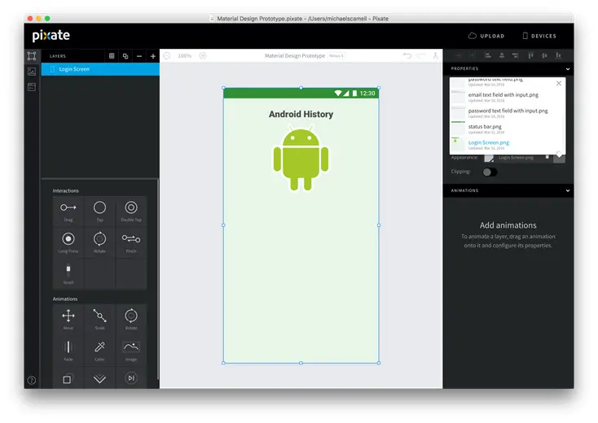Add a new layer with plus icon
598x423 pixels.
(153, 56)
